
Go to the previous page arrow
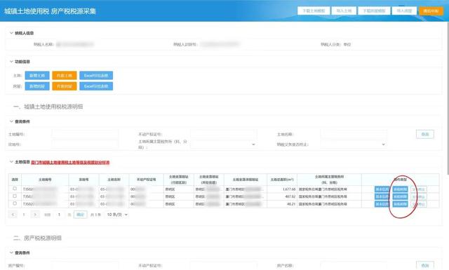pos(13,215)
